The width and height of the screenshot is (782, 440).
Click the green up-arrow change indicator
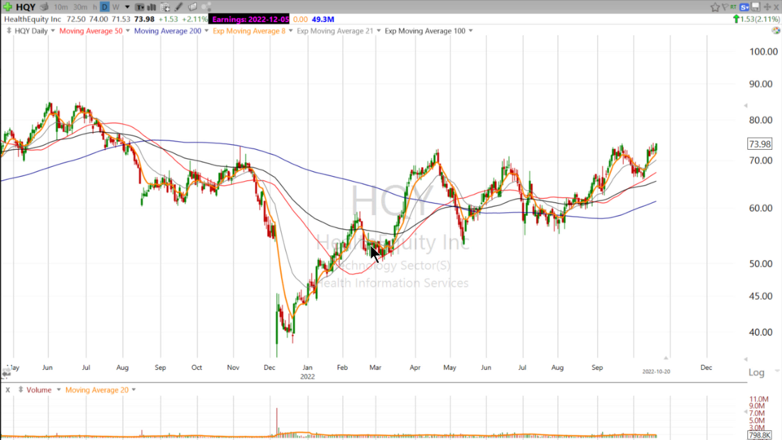(736, 20)
